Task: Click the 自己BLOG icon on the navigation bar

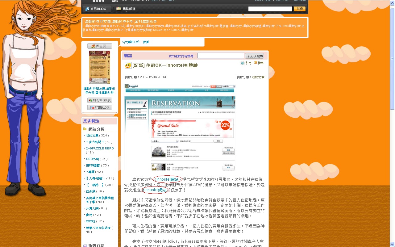Action: point(87,9)
